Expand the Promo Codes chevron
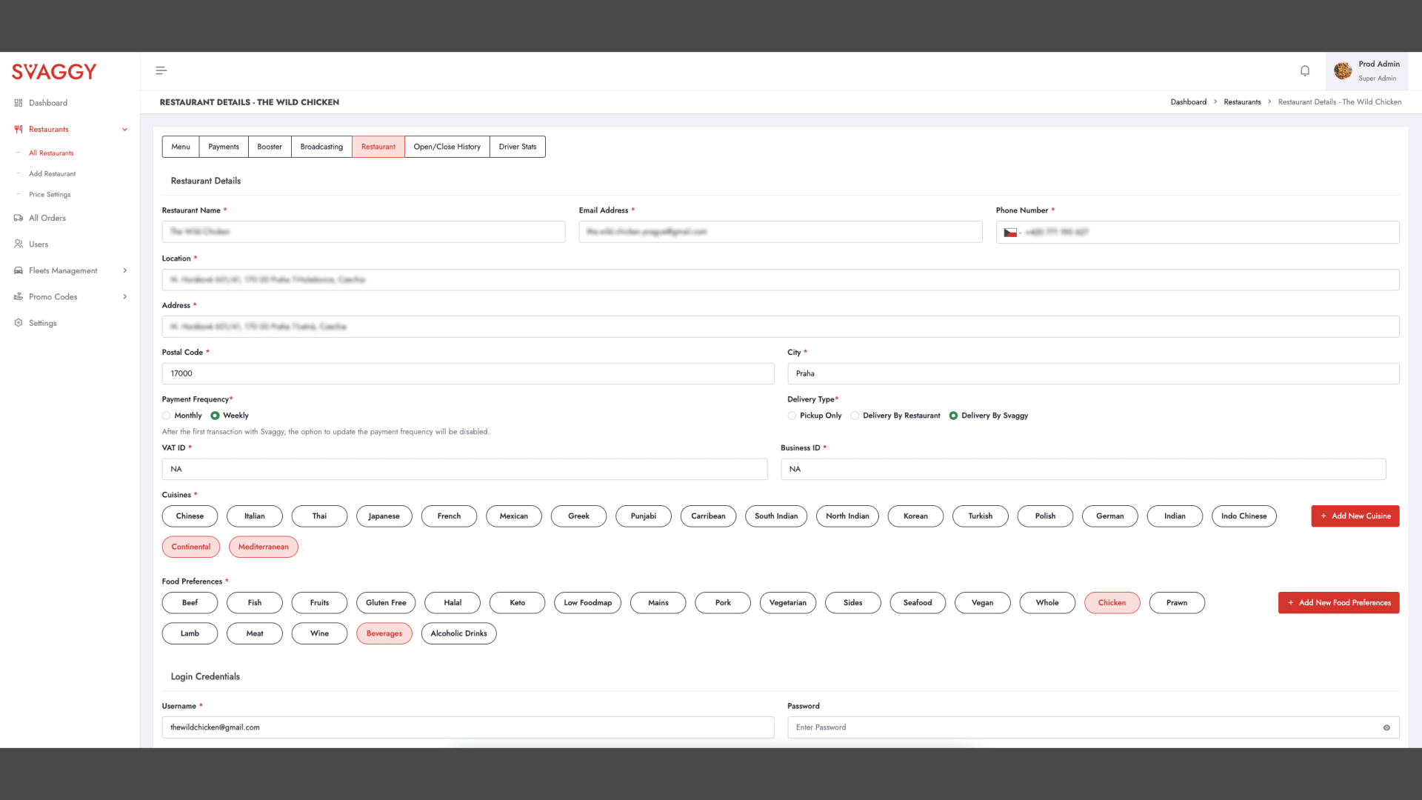1422x800 pixels. click(x=124, y=297)
